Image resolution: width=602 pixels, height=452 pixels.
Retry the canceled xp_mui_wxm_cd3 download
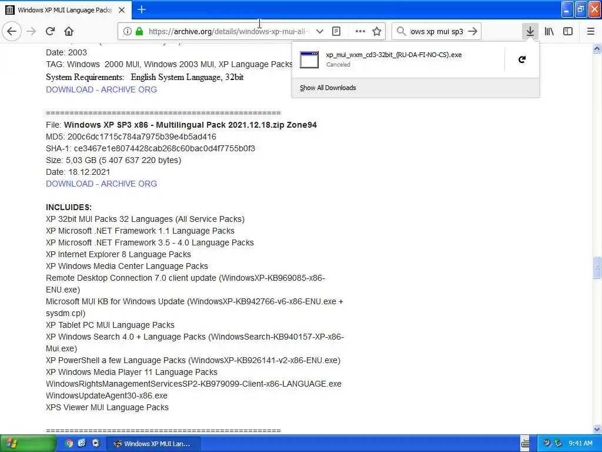522,59
